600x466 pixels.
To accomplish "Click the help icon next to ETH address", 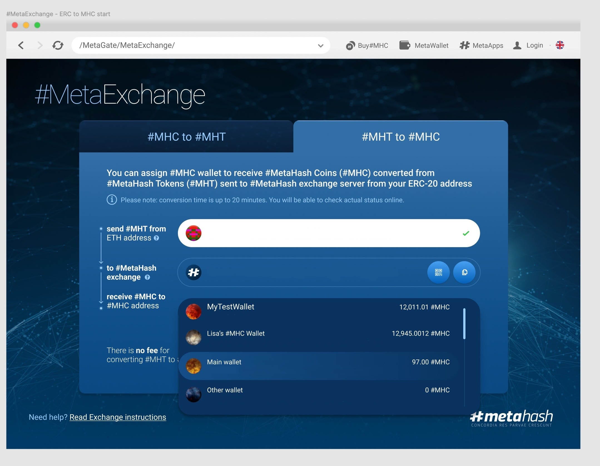I will click(x=156, y=238).
